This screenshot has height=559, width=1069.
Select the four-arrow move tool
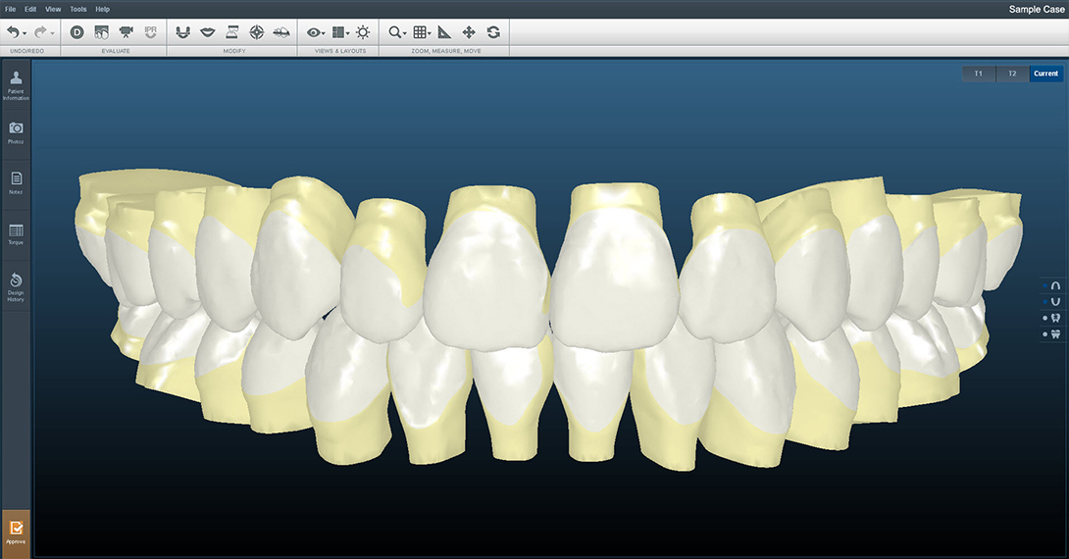tap(469, 32)
